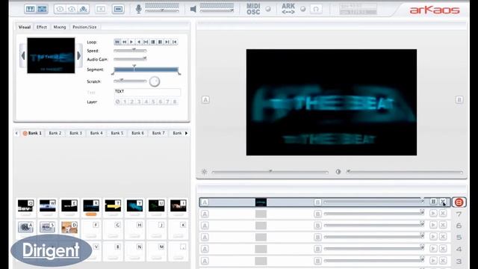478x269 pixels.
Task: Select the reverse play loop mode
Action: tap(139, 42)
